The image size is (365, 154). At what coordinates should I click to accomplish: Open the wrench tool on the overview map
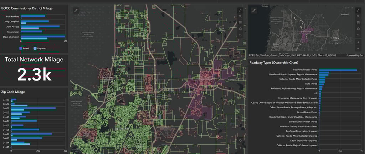[254, 10]
